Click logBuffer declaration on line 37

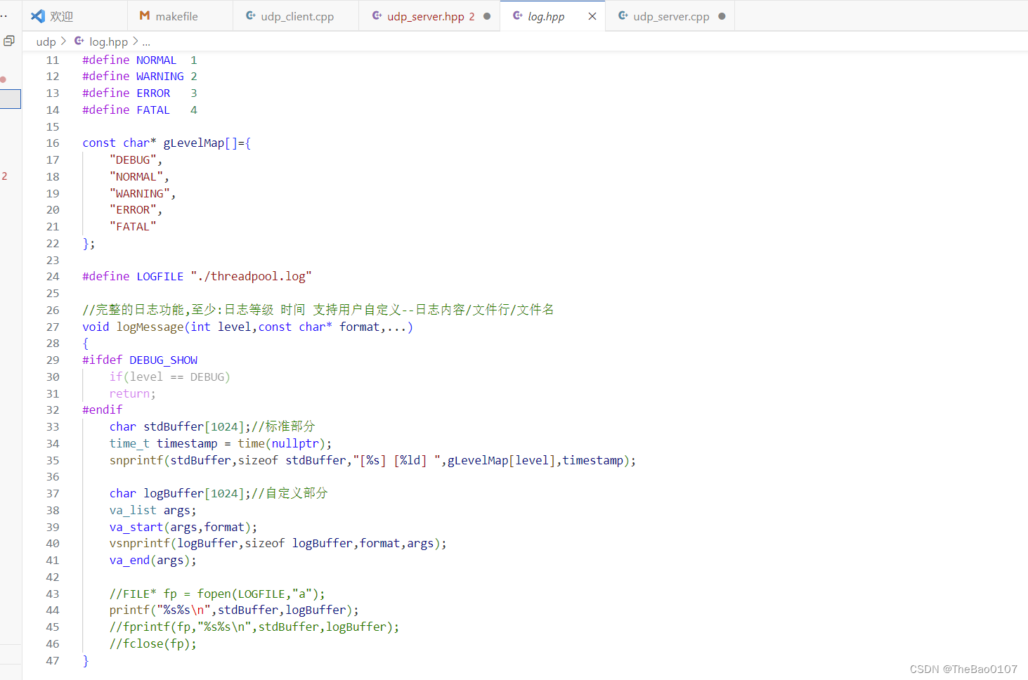click(174, 494)
